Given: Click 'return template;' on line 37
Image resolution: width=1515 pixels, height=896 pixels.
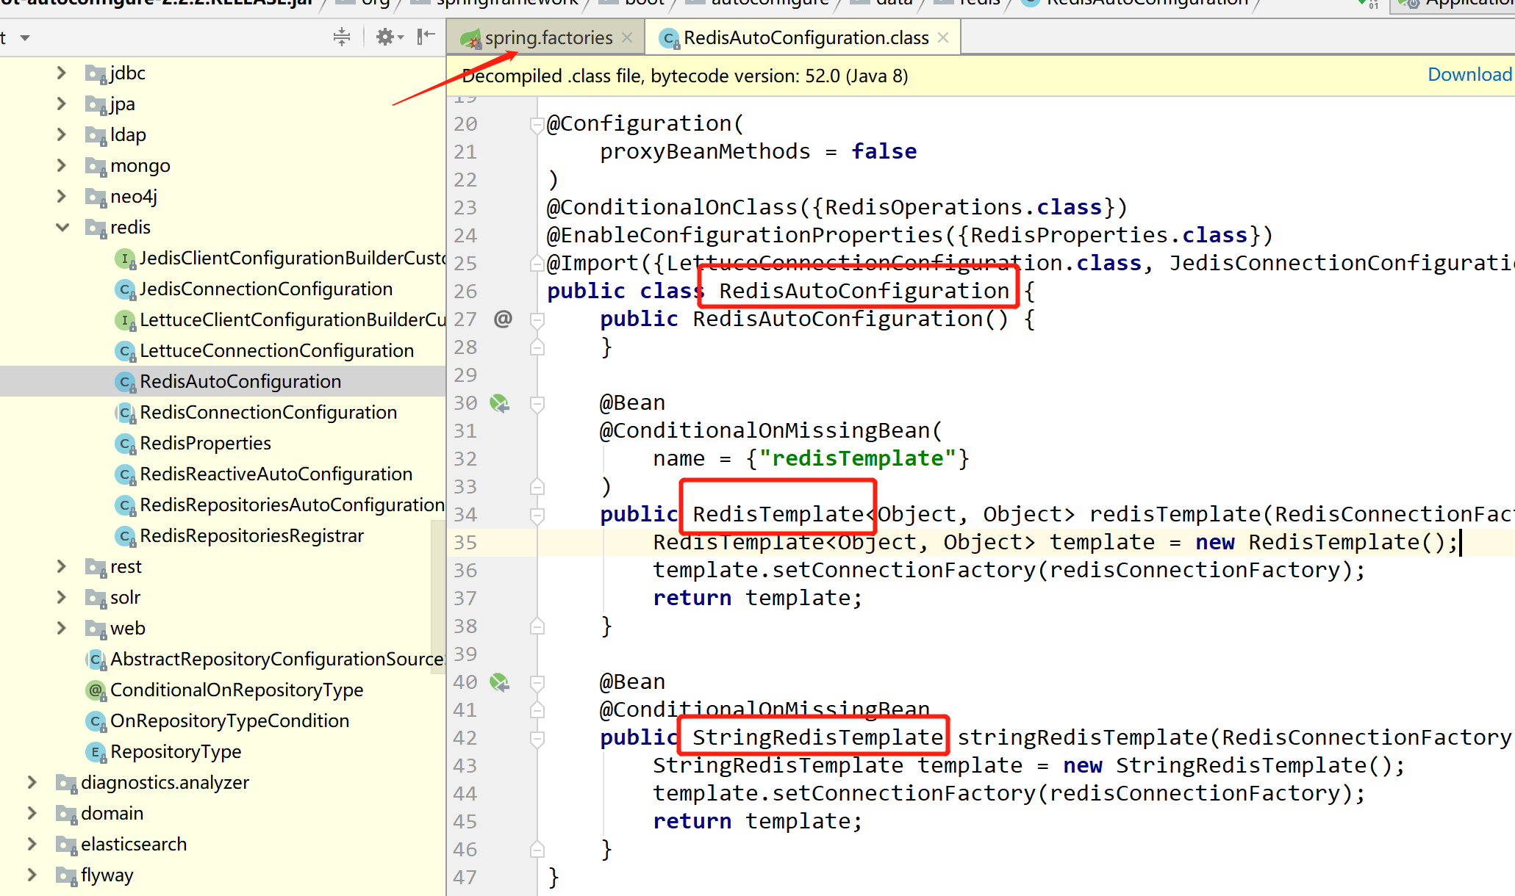Looking at the screenshot, I should click(x=757, y=598).
